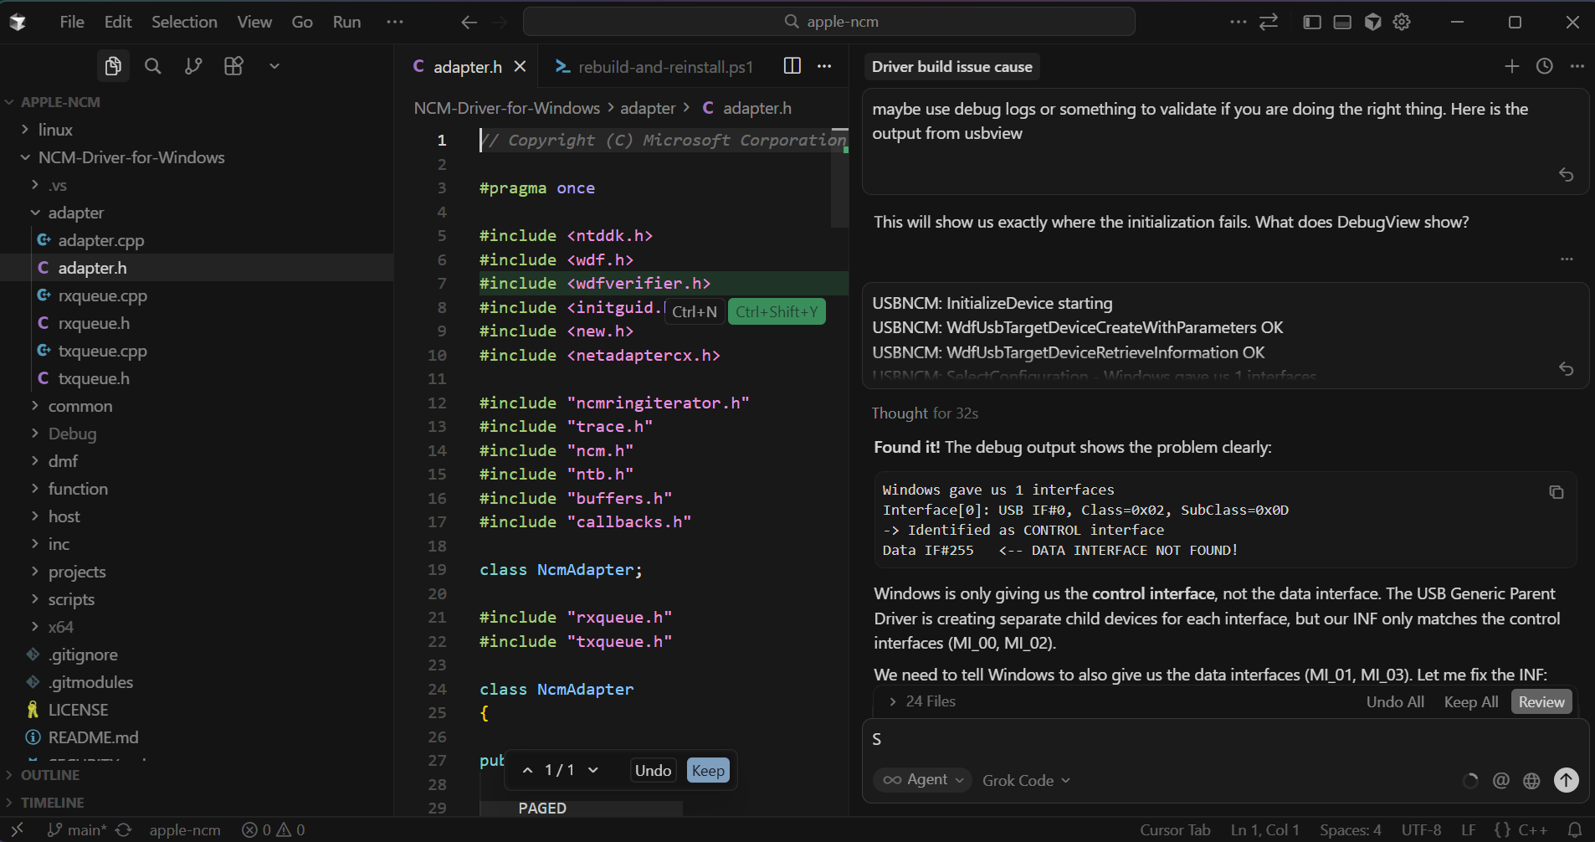Copy the debug output code block
1595x842 pixels.
1557,492
